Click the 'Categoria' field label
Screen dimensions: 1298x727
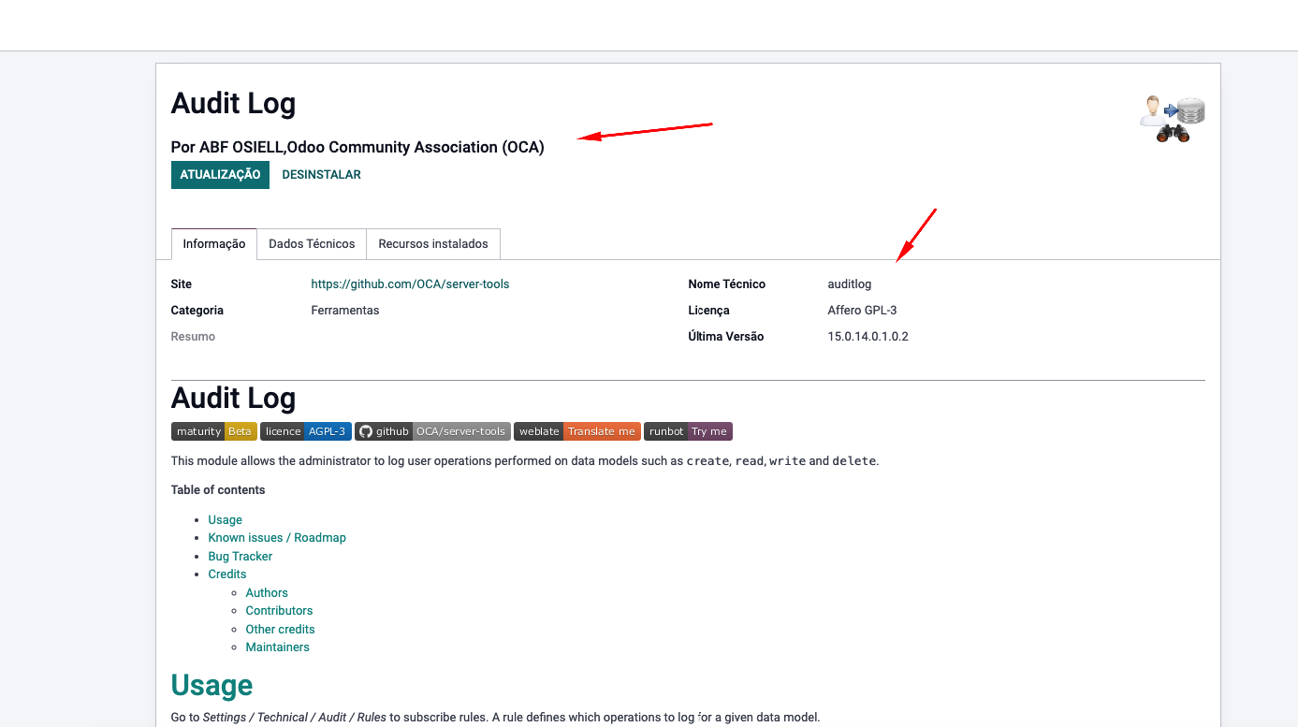197,311
